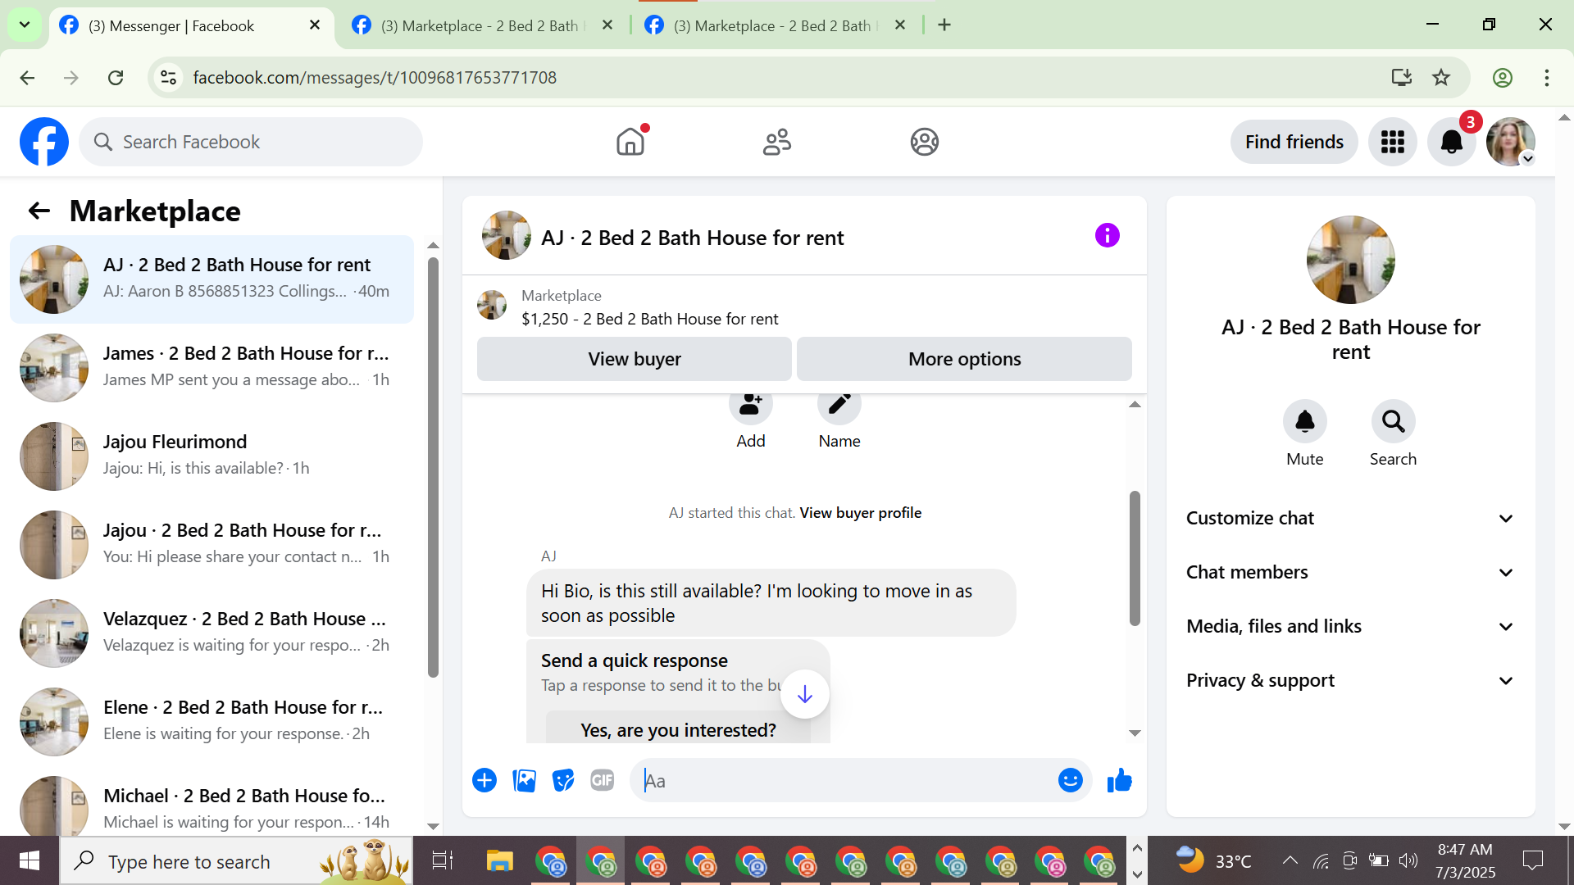
Task: Open the View buyer profile link
Action: point(860,513)
